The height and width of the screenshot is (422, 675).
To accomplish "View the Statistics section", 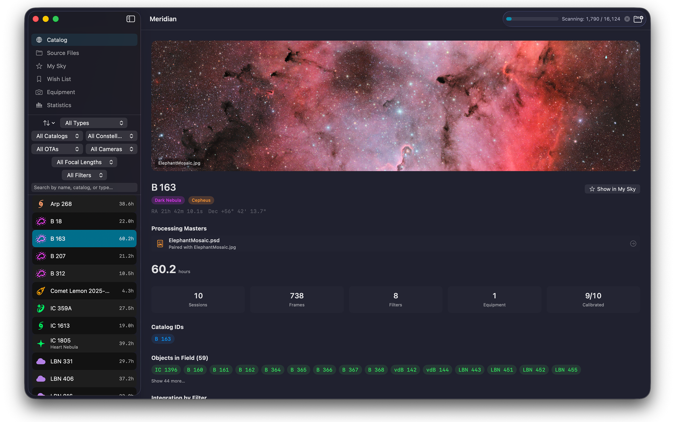I will point(84,105).
